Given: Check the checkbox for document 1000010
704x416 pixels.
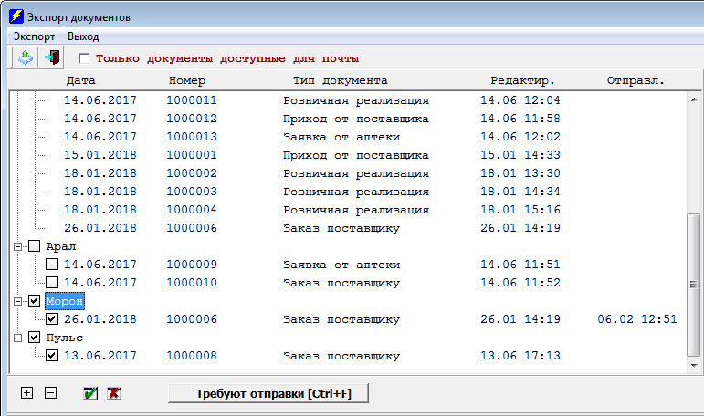Looking at the screenshot, I should point(52,282).
